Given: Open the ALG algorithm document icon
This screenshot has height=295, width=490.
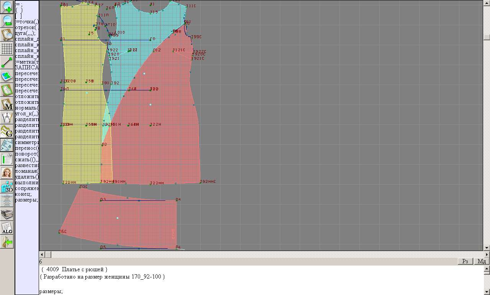Looking at the screenshot, I should (7, 228).
